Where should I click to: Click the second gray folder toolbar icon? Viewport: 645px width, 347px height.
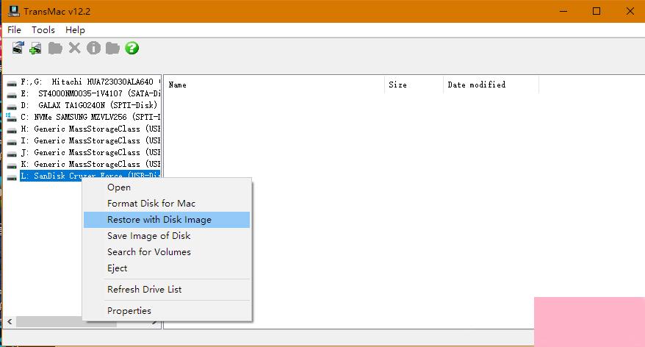point(112,49)
